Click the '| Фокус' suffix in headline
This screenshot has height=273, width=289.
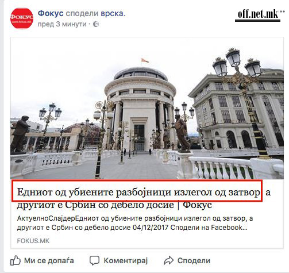(195, 205)
